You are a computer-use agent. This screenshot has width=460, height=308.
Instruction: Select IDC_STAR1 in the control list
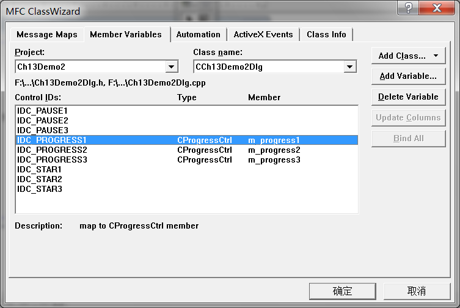coord(186,169)
